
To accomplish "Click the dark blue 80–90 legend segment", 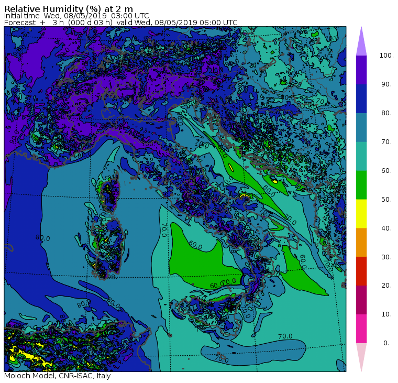I will pos(361,99).
